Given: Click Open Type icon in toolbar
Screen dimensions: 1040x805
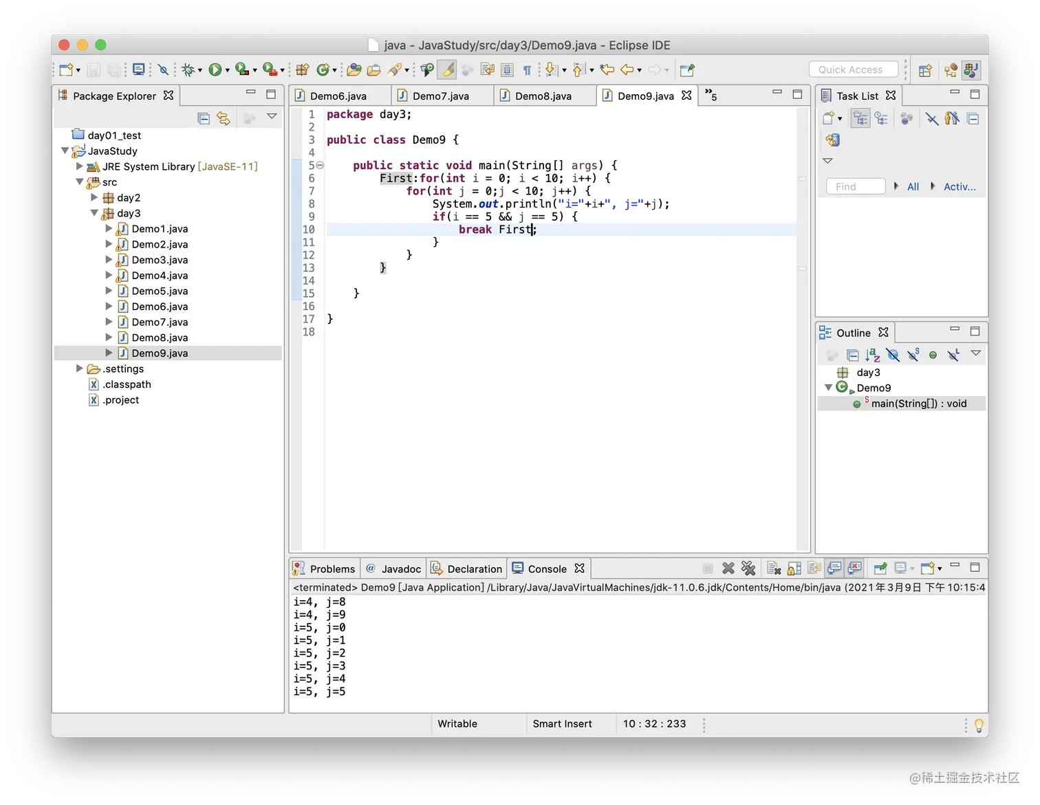Looking at the screenshot, I should (354, 69).
